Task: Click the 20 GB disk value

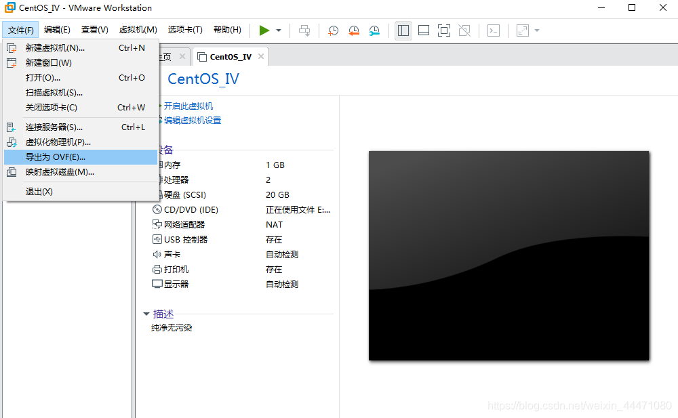Action: 277,195
